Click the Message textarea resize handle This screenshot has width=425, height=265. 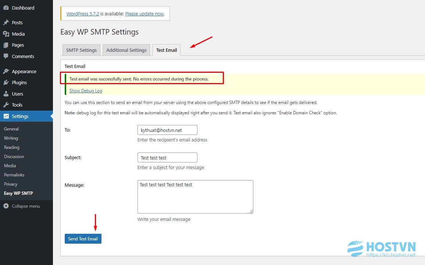pos(251,211)
